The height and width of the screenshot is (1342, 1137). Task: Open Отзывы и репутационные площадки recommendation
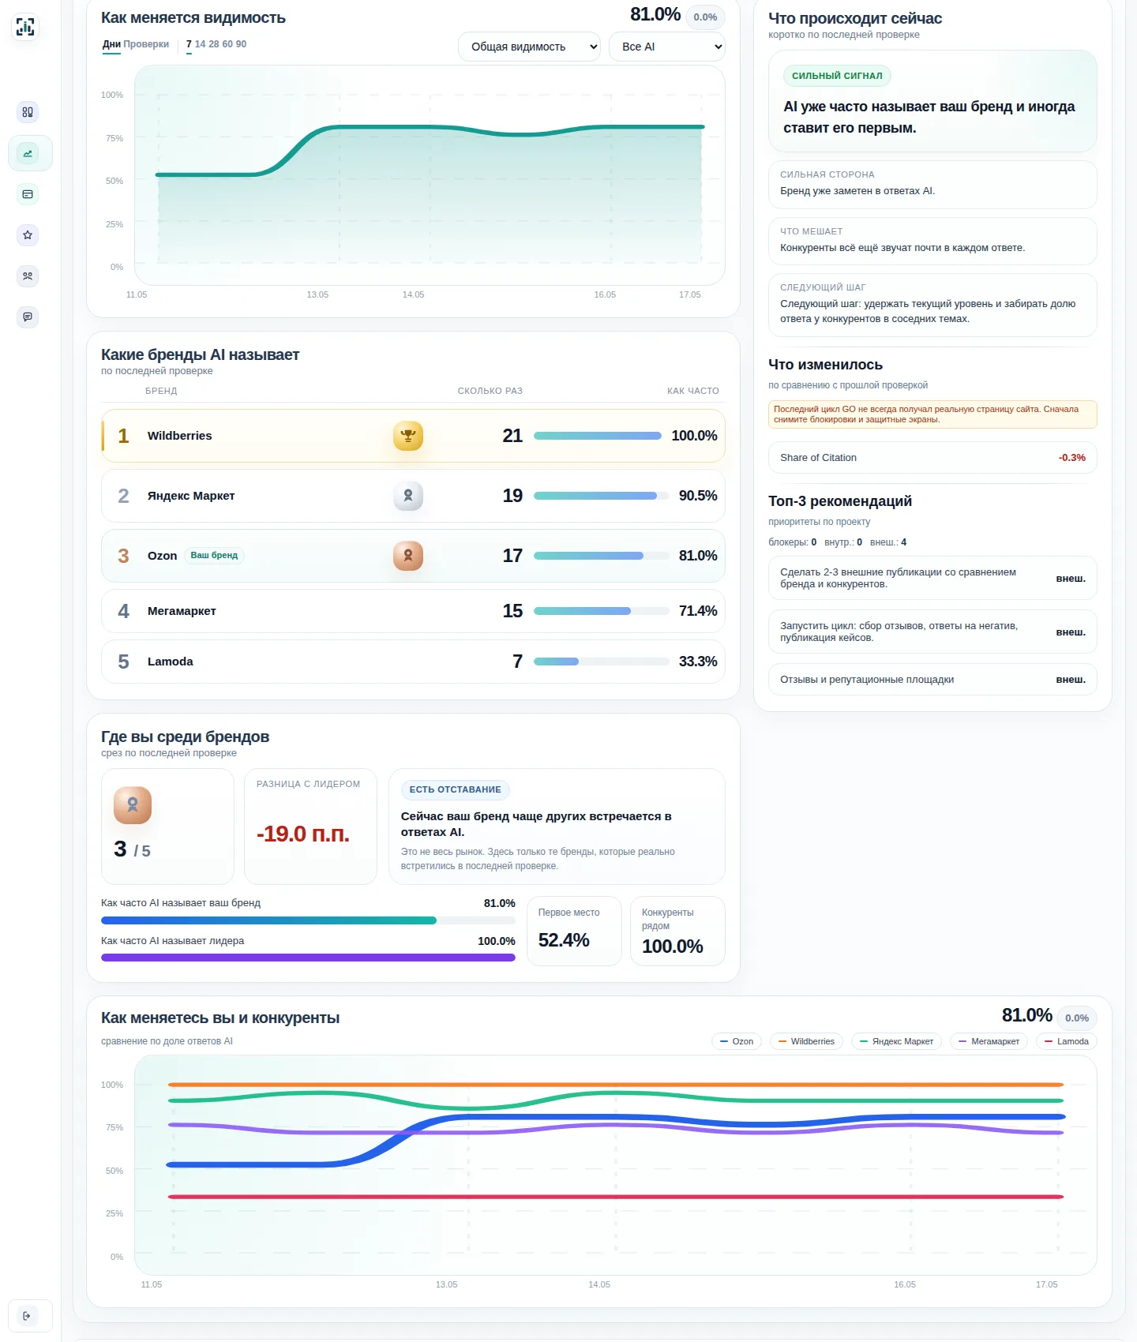coord(932,680)
